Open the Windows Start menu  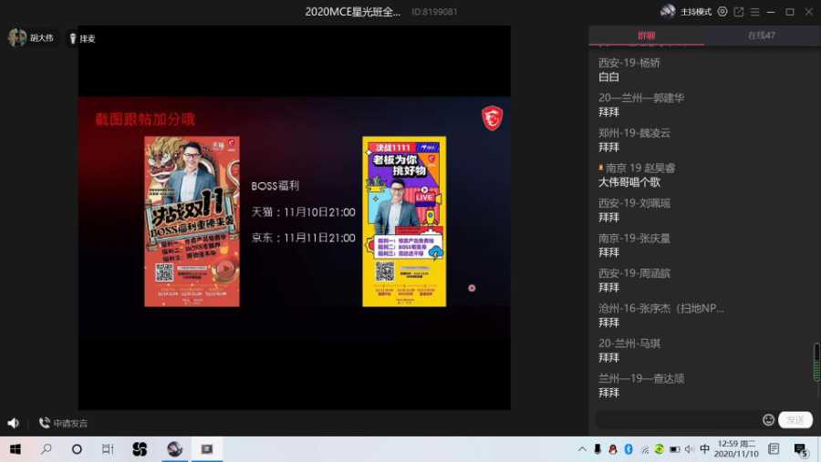pyautogui.click(x=16, y=449)
